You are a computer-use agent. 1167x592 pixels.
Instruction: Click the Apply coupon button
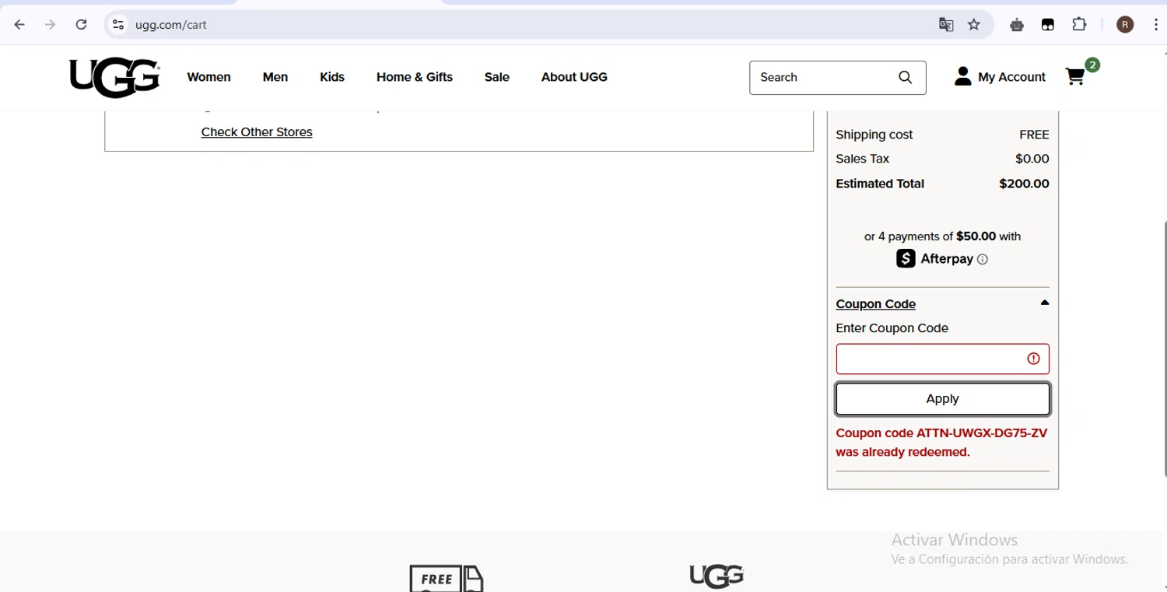(x=942, y=399)
